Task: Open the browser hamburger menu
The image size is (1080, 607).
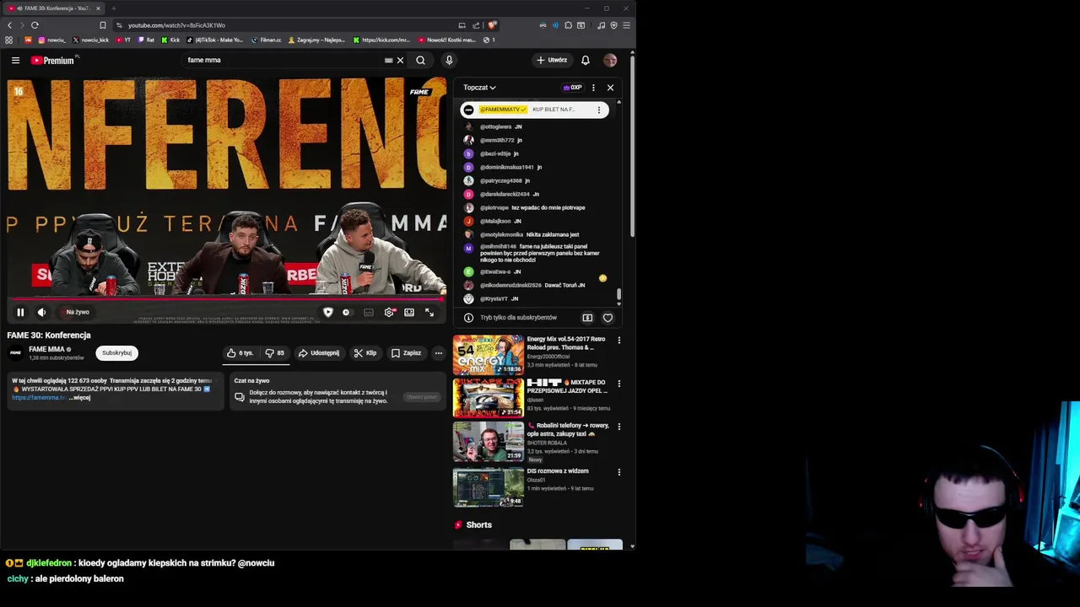Action: coord(626,25)
